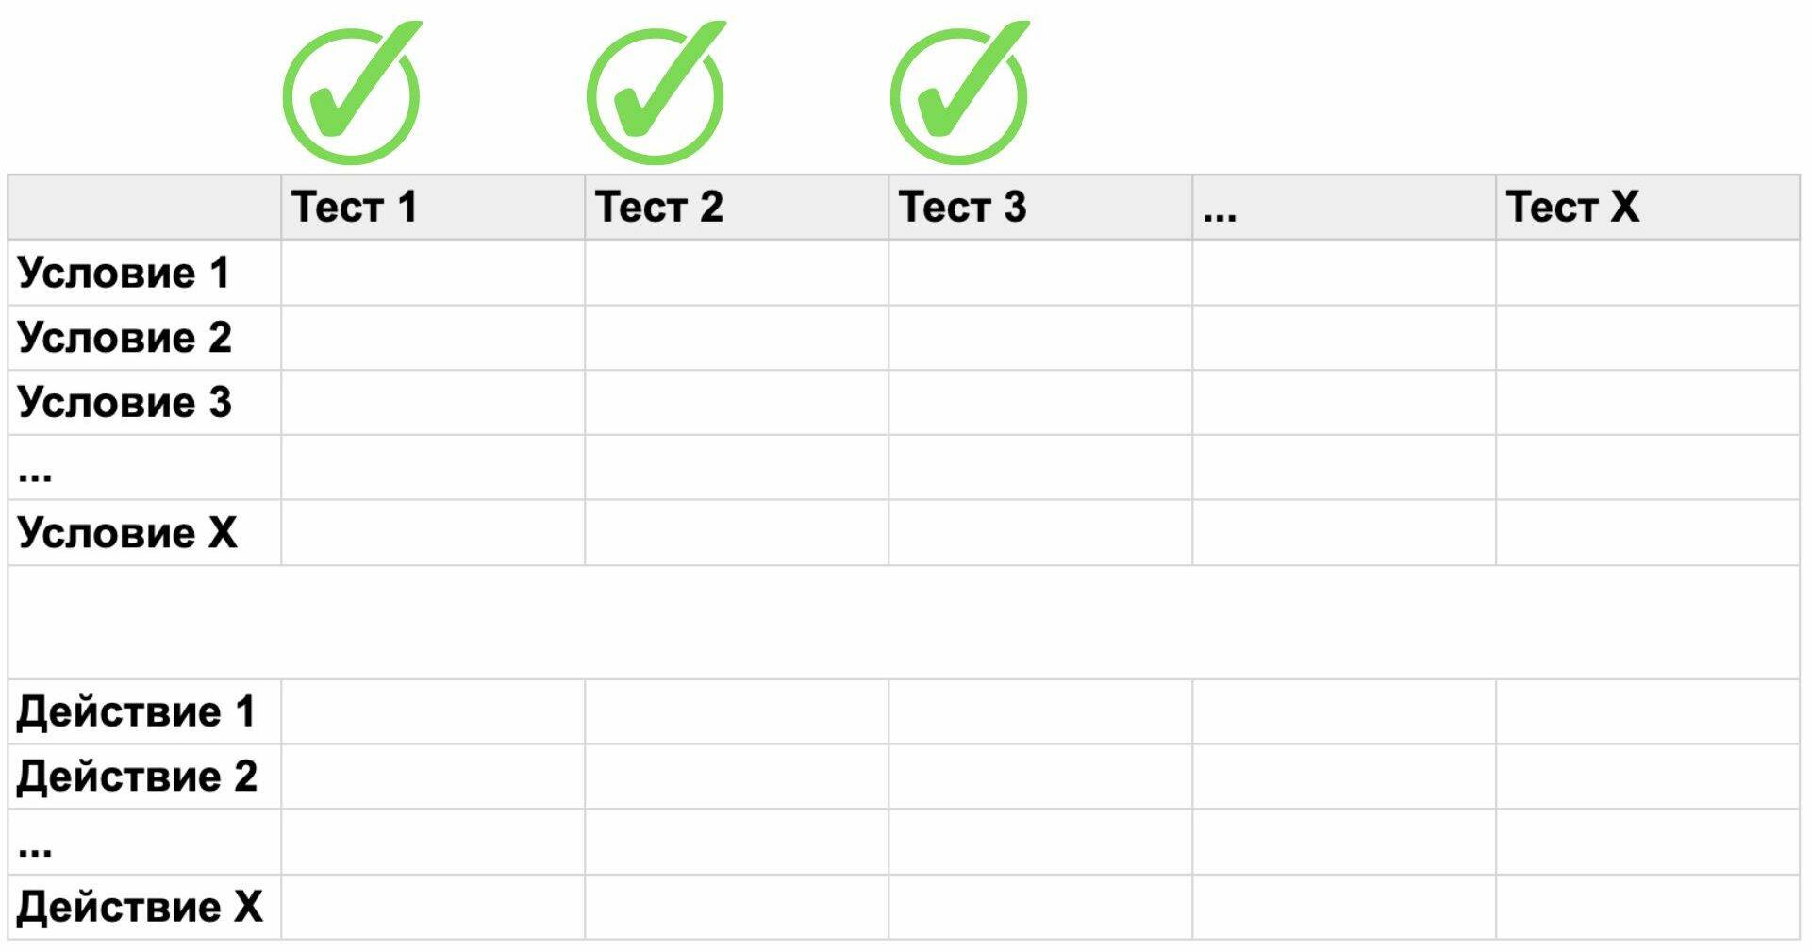
Task: Click the Условие 3 row label
Action: tap(125, 403)
